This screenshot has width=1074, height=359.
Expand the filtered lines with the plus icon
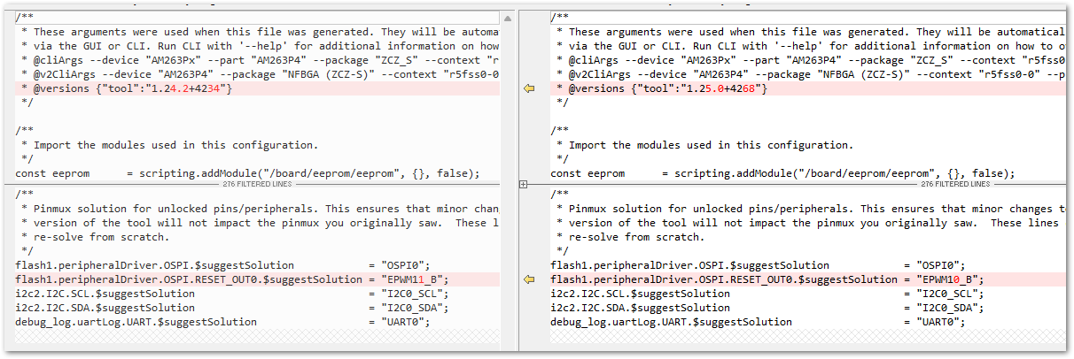coord(524,184)
